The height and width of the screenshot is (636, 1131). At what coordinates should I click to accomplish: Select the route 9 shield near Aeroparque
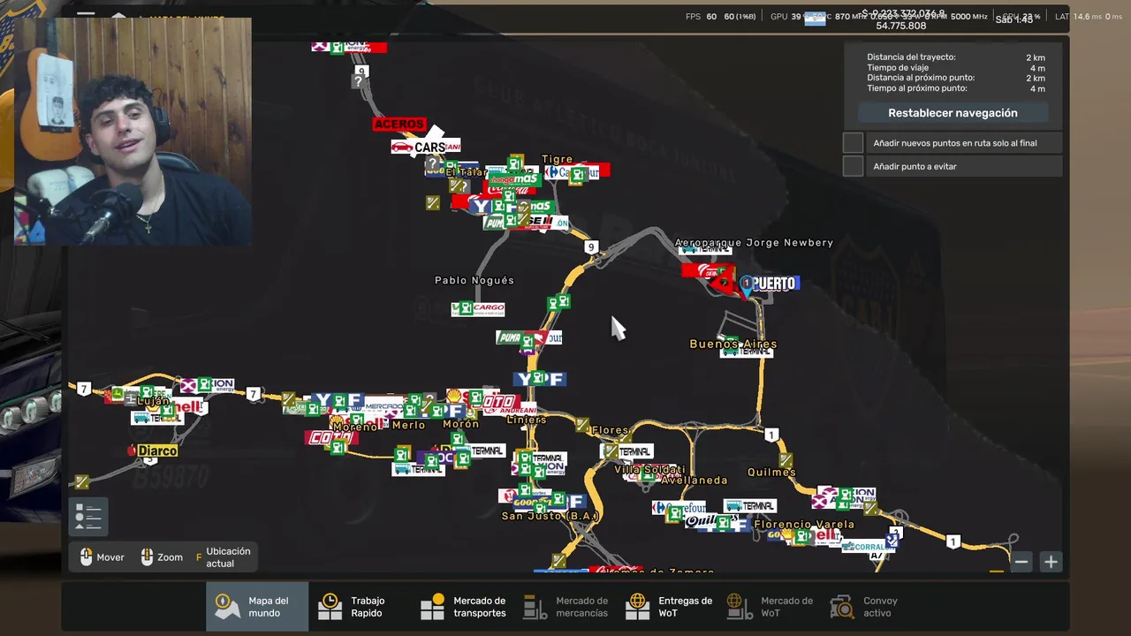tap(591, 246)
